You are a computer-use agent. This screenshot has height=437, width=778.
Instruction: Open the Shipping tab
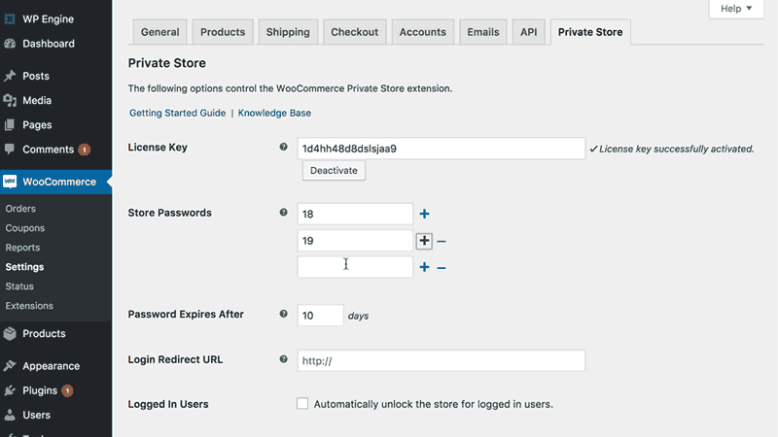tap(288, 32)
